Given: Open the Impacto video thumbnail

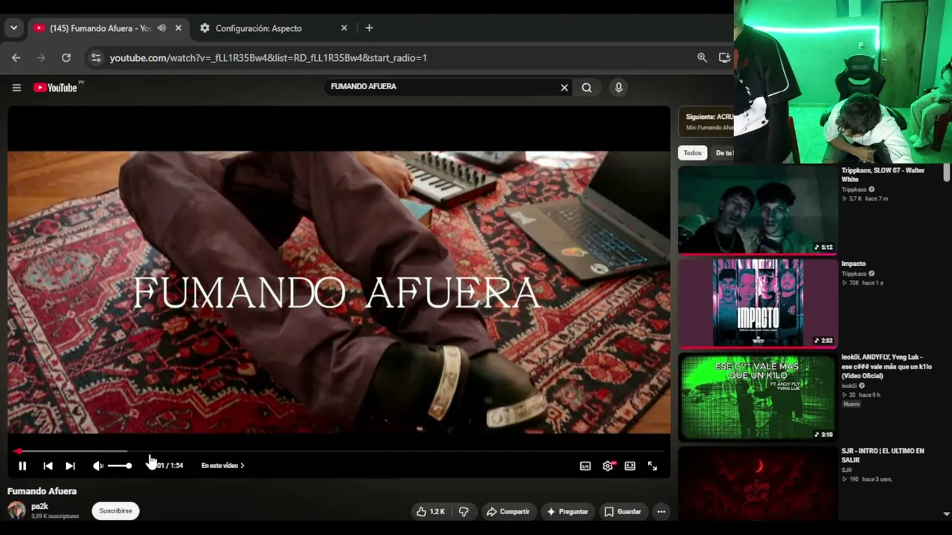Looking at the screenshot, I should pyautogui.click(x=757, y=303).
